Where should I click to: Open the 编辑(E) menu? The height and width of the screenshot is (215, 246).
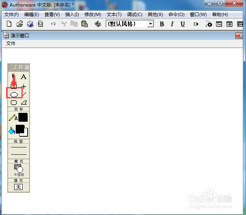[x=31, y=15]
